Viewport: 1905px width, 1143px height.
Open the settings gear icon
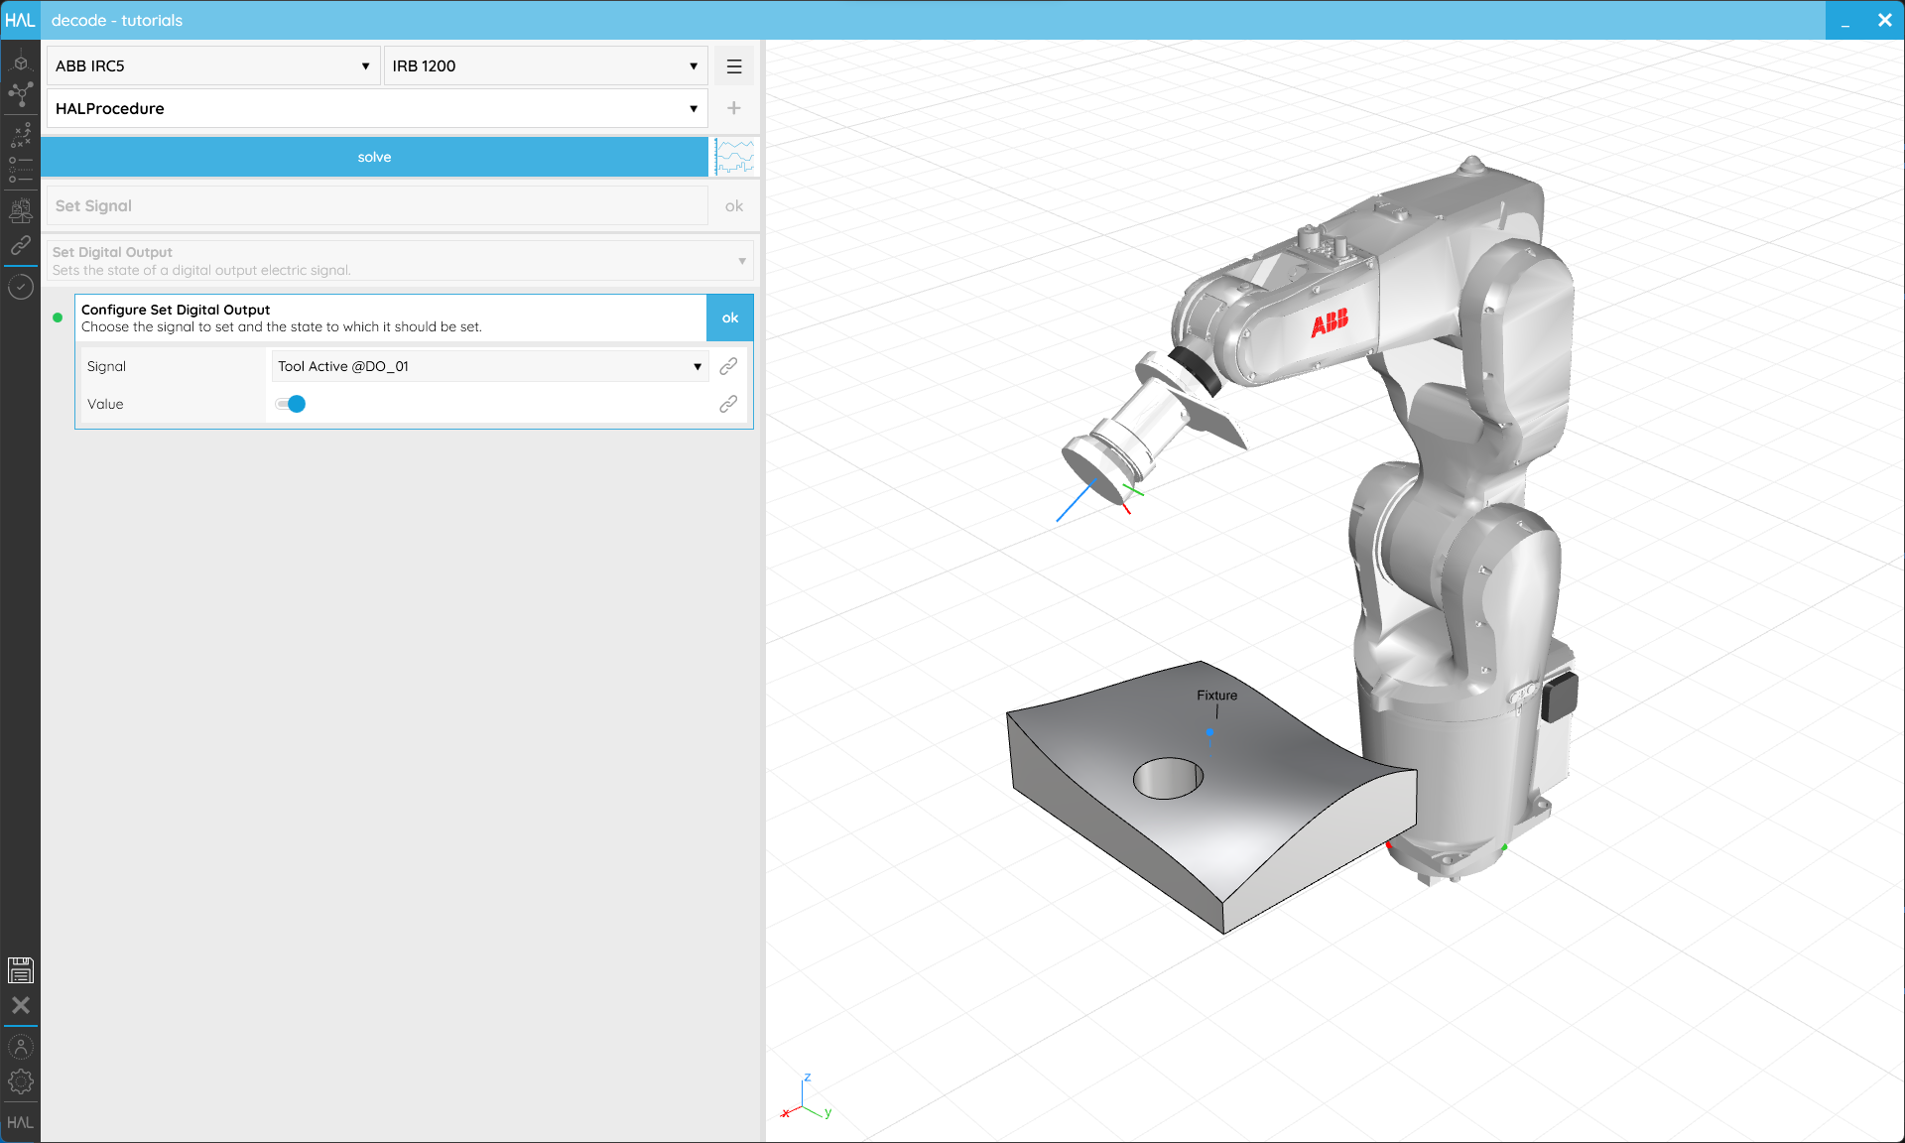tap(20, 1081)
